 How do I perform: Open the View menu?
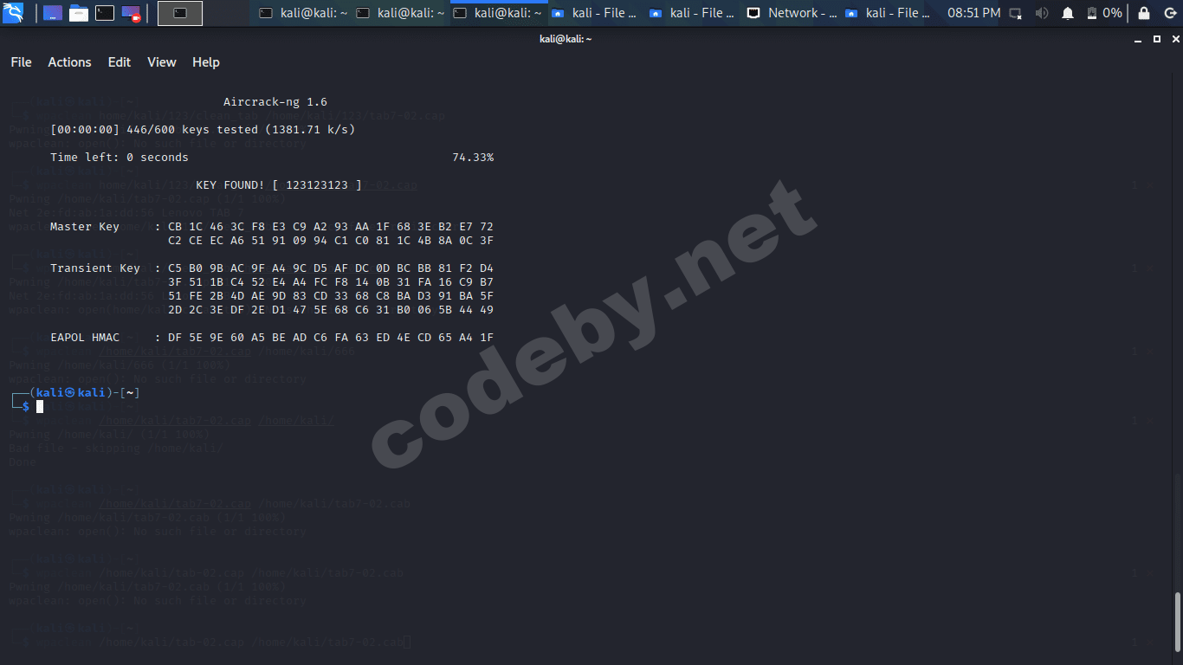161,61
